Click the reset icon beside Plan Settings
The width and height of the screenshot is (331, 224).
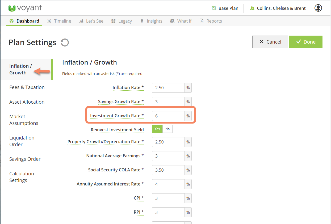coord(65,43)
